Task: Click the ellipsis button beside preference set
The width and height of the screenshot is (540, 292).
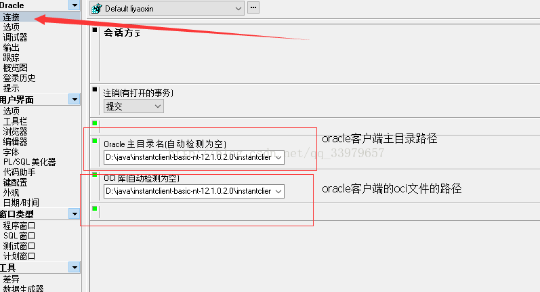Action: coord(253,7)
